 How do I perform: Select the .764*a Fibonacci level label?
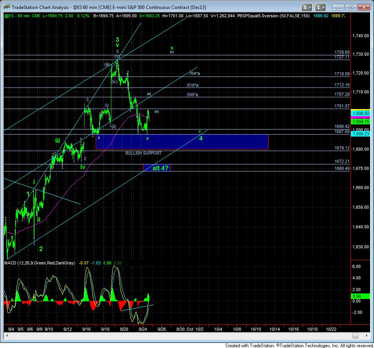194,73
